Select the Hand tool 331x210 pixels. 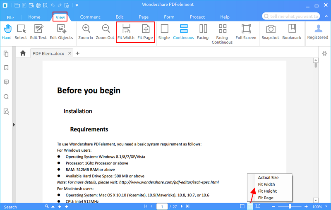[7, 32]
